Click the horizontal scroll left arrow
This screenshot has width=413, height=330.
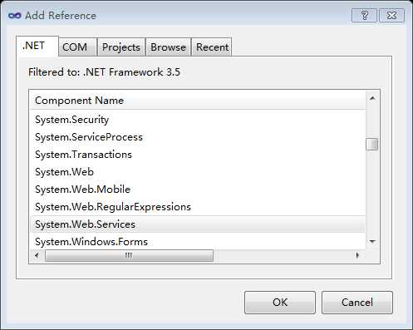point(37,255)
